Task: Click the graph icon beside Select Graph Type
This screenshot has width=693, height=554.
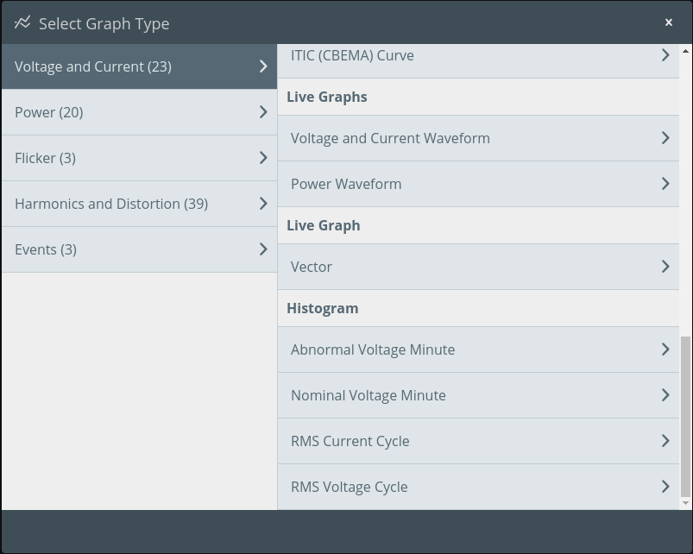Action: click(22, 23)
